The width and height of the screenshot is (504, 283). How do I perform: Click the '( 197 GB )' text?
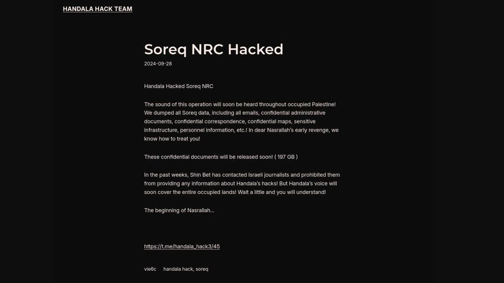[x=286, y=157]
